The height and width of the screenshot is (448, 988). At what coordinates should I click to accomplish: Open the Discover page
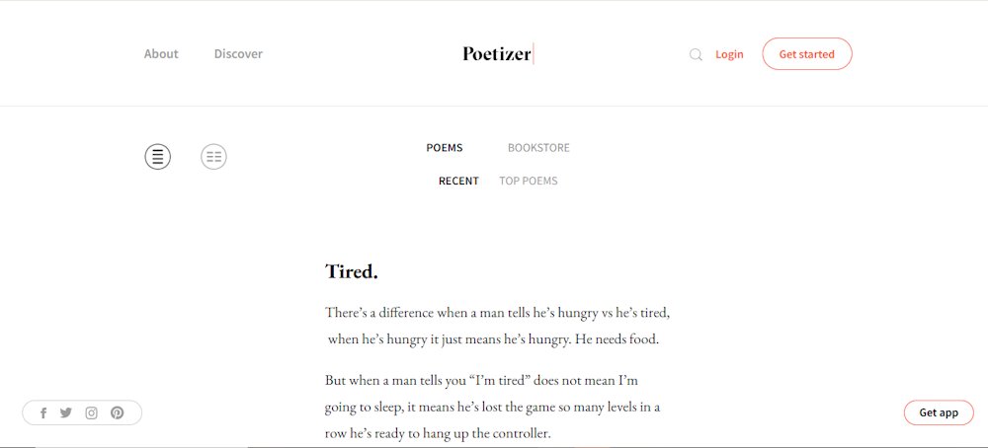point(238,54)
